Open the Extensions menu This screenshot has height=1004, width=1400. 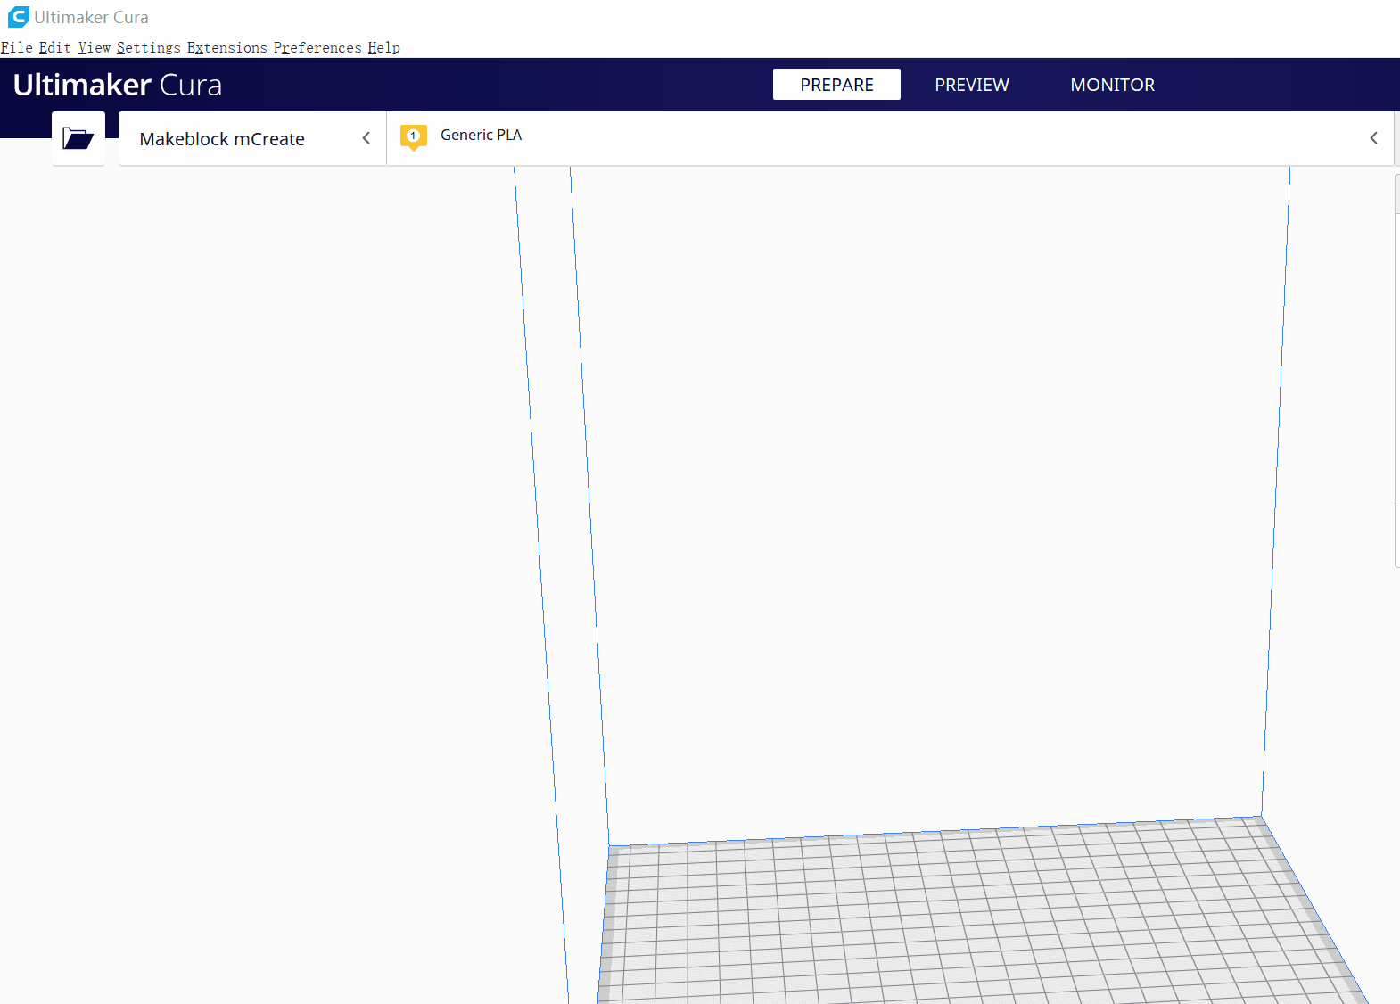(x=226, y=48)
